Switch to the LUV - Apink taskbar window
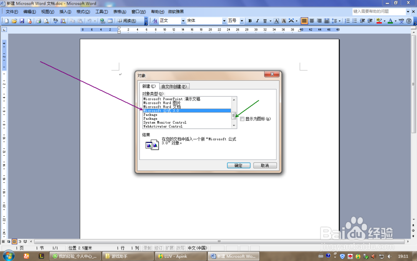The width and height of the screenshot is (417, 261). [x=181, y=256]
